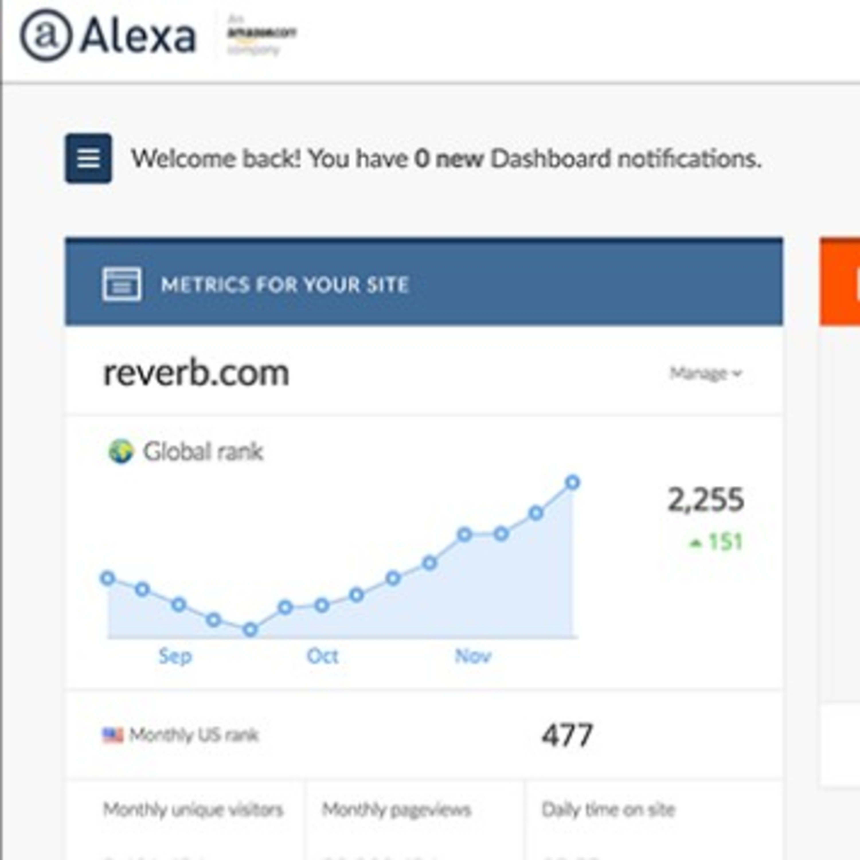This screenshot has height=860, width=860.
Task: Click the 2,255 global rank value
Action: (705, 499)
